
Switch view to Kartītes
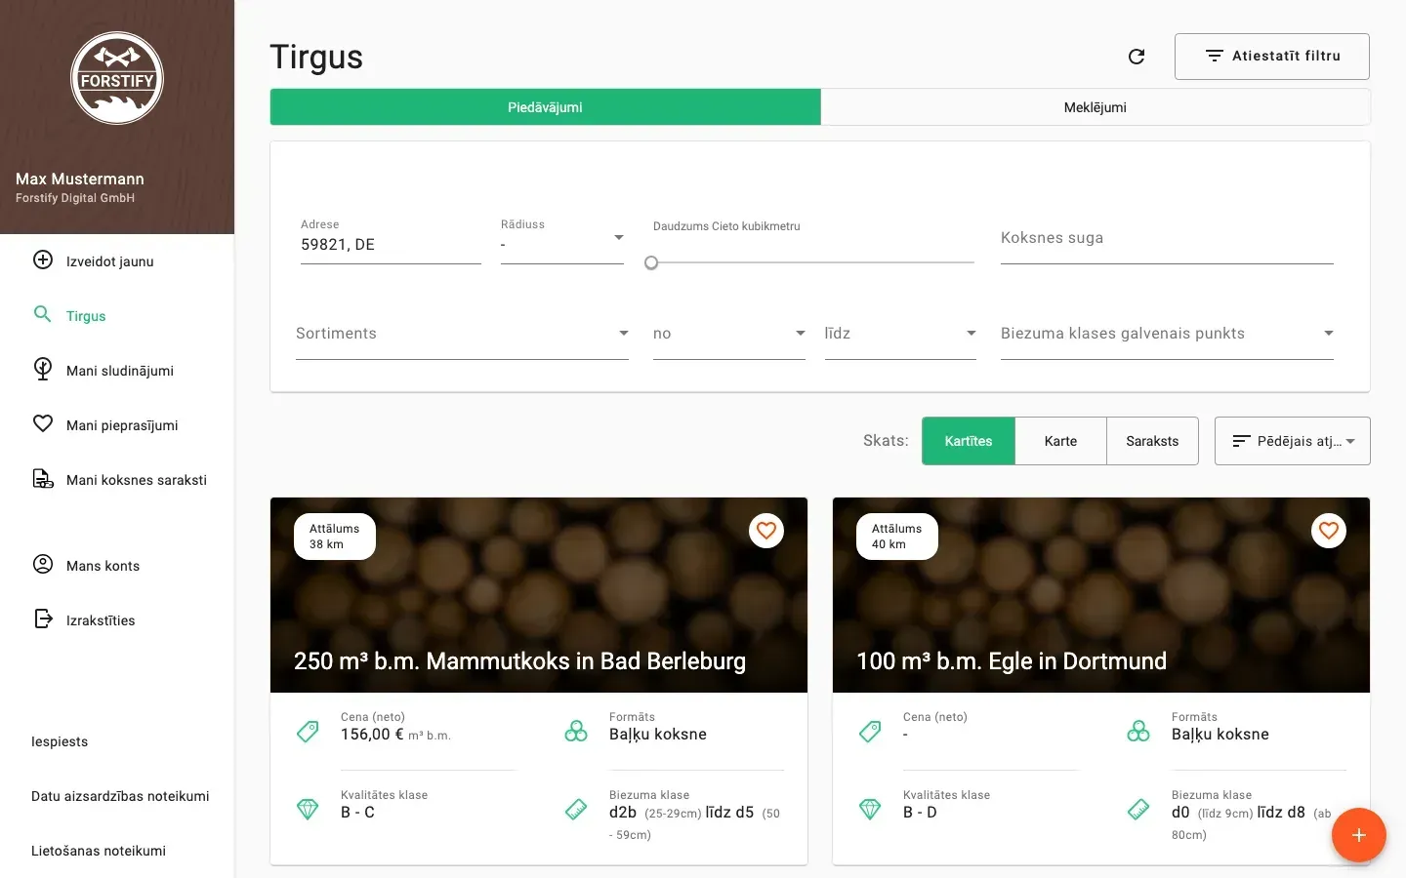[969, 441]
